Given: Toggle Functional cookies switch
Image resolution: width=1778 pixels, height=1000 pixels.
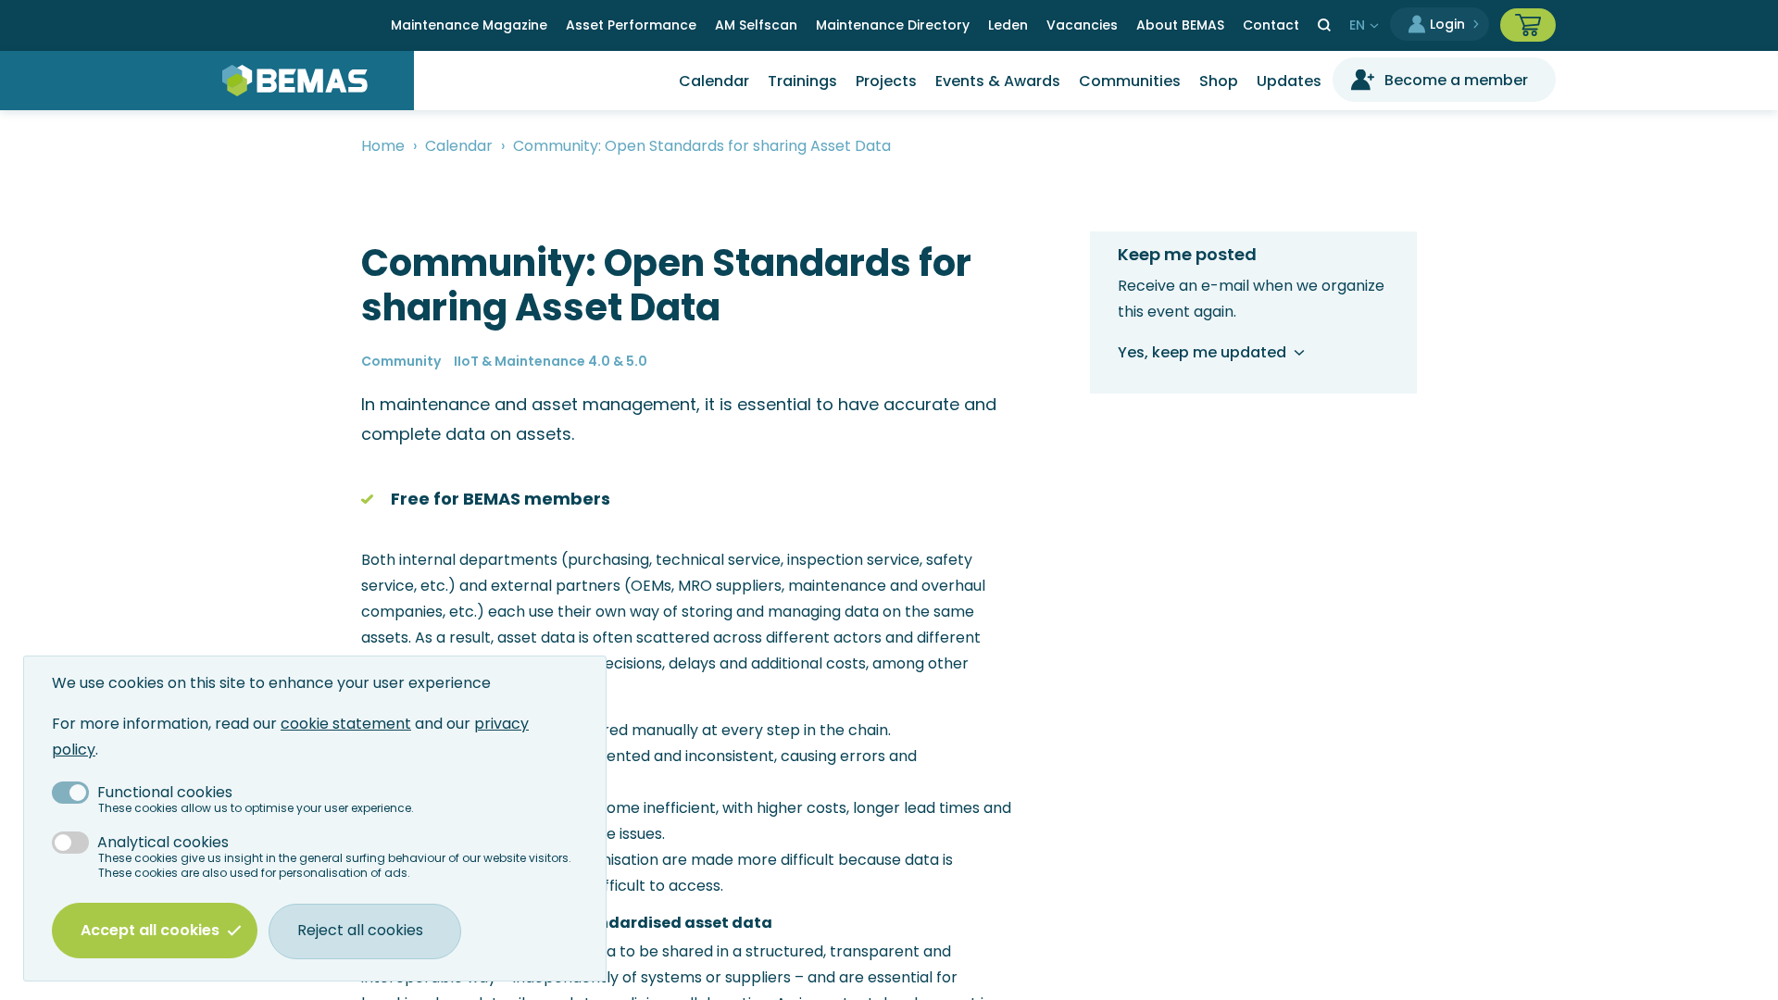Looking at the screenshot, I should tap(70, 793).
